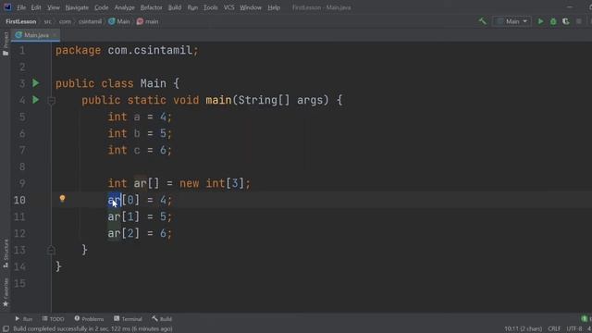Open the Help menu
The height and width of the screenshot is (333, 592).
pyautogui.click(x=274, y=7)
